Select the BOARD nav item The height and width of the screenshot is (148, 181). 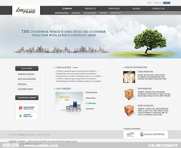pos(136,9)
